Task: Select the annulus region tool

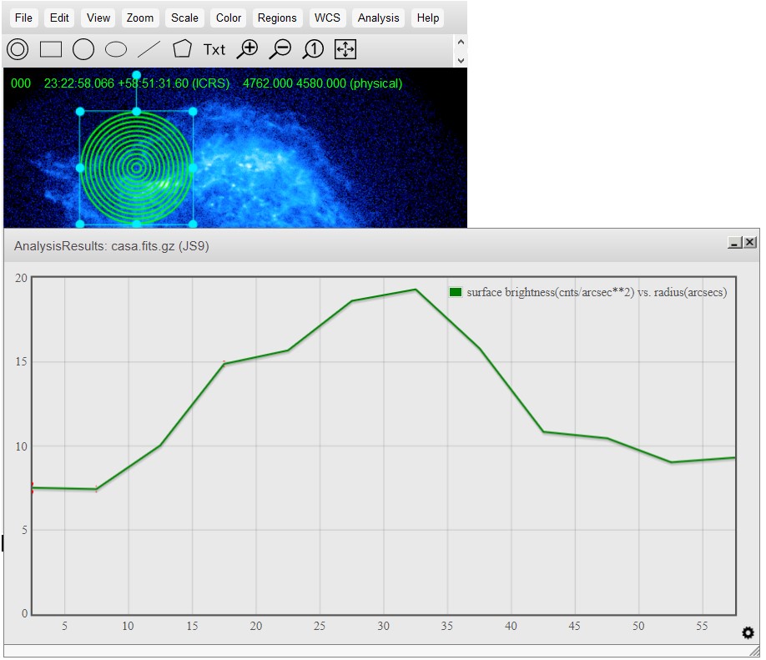Action: 18,49
